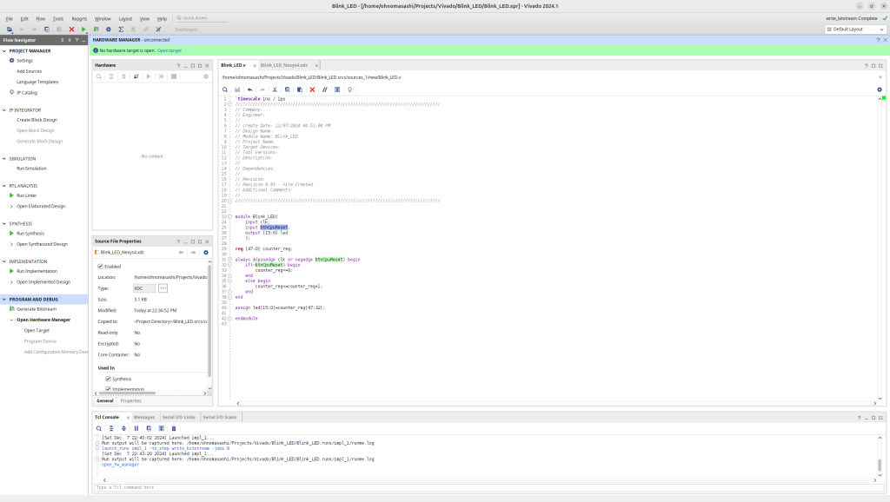Uncheck the Enabled checkbox in Source File Properties

click(x=100, y=266)
